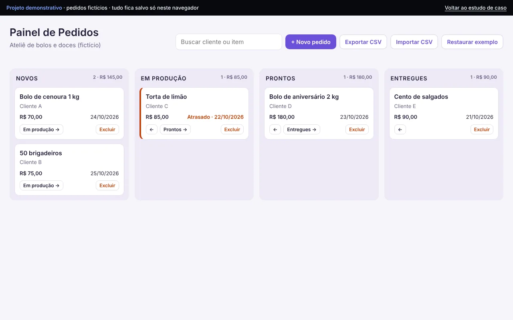Click the ENTREGUES column header
The image size is (513, 320).
pos(409,78)
